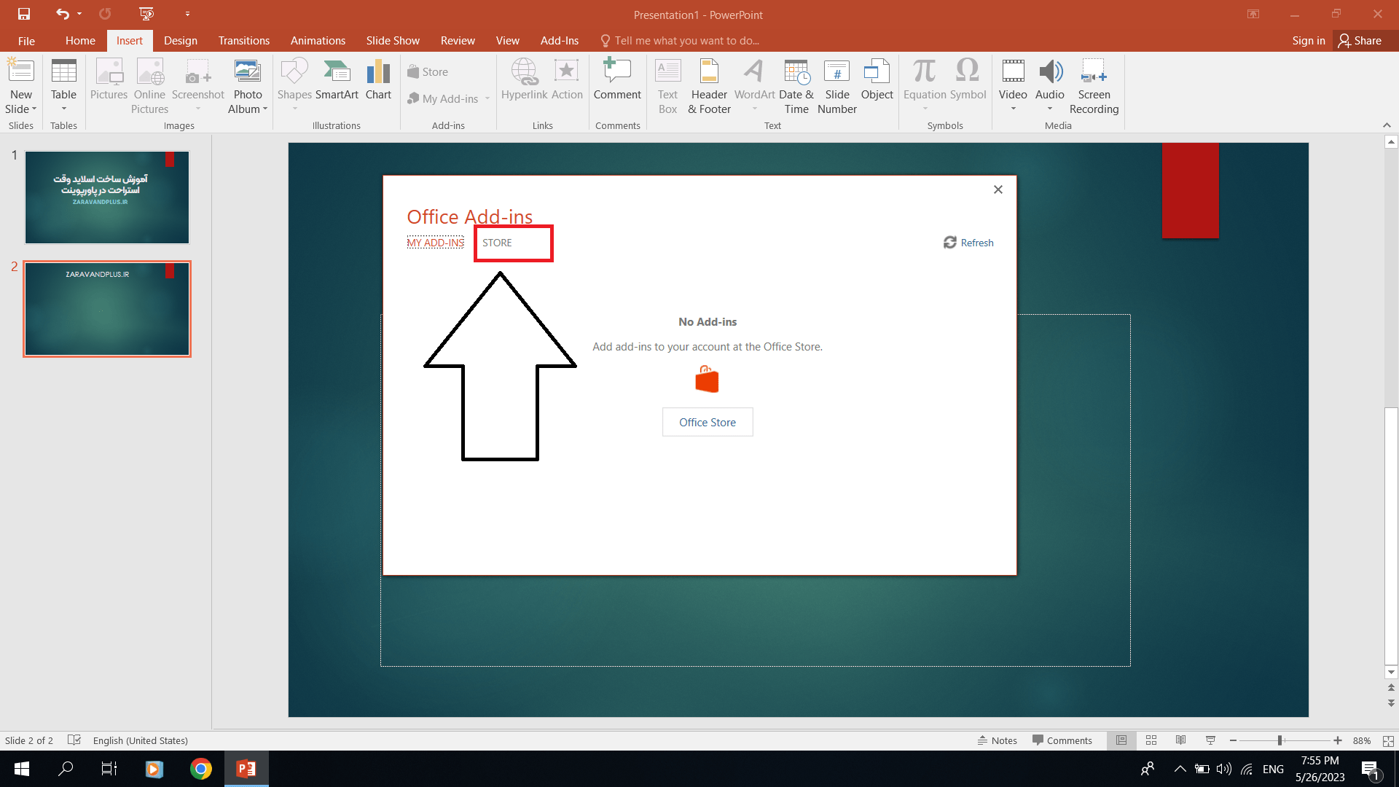
Task: Insert an Object
Action: coord(877,80)
